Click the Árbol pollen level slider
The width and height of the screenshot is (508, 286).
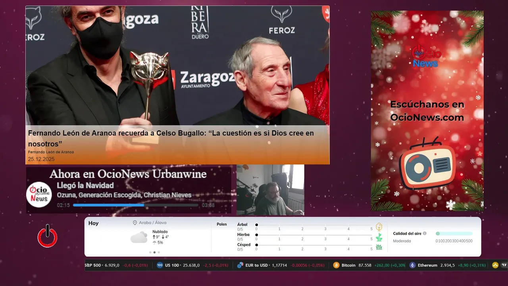click(314, 225)
